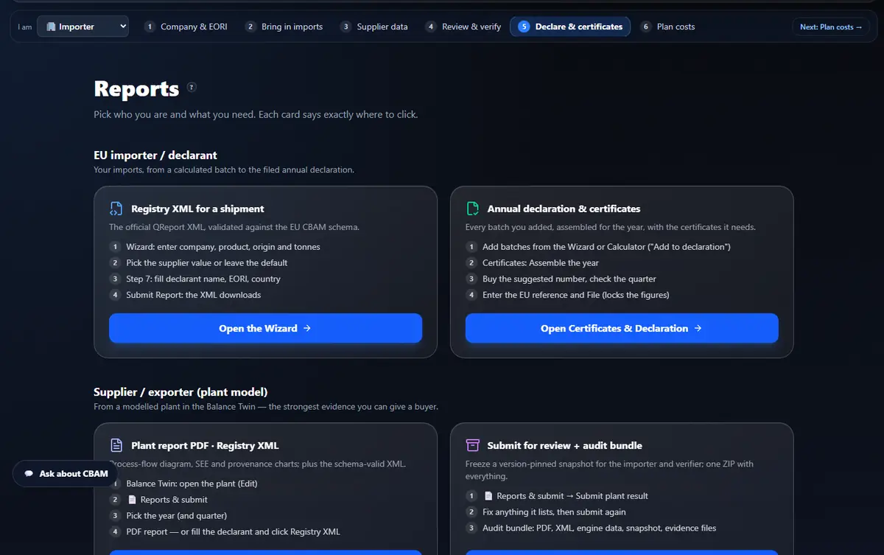884x555 pixels.
Task: Click the 'Annual declaration & certificates' heading
Action: pyautogui.click(x=564, y=209)
